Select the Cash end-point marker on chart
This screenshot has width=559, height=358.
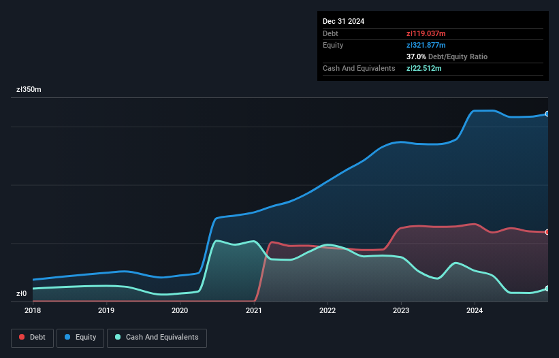click(547, 289)
